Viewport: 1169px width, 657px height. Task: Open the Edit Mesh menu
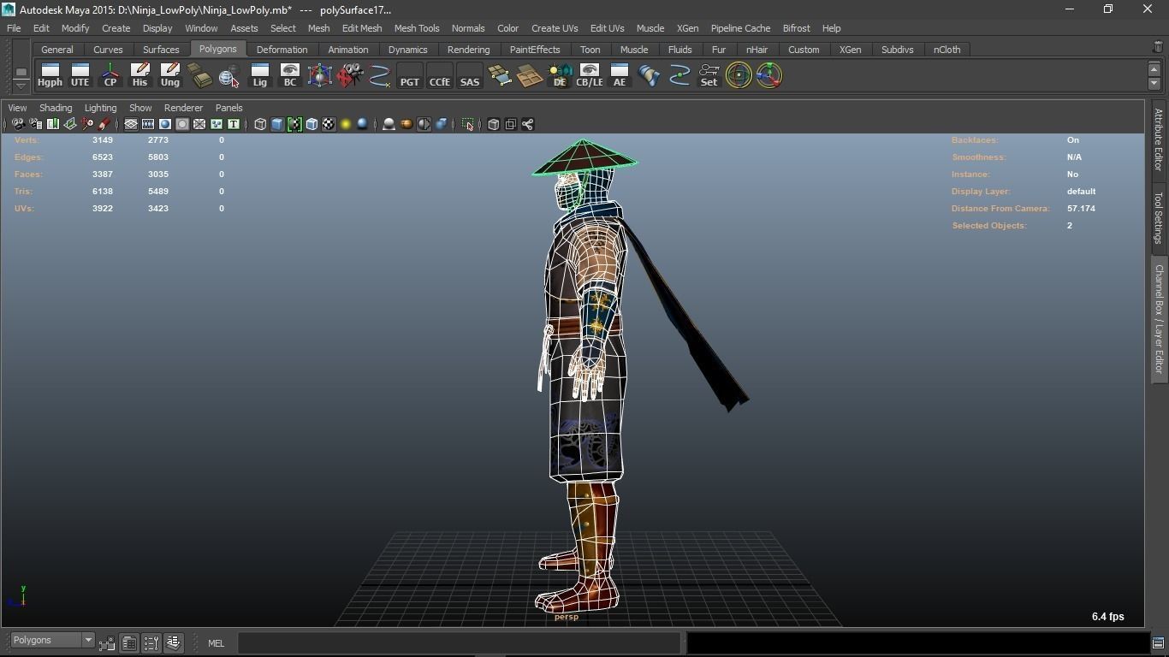(362, 28)
